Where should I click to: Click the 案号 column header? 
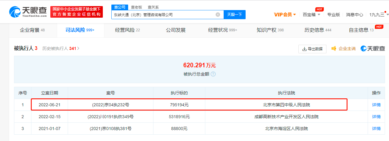(110, 93)
